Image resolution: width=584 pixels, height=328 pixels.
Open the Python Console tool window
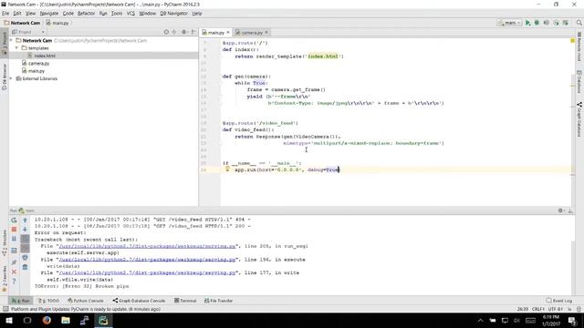pyautogui.click(x=86, y=301)
